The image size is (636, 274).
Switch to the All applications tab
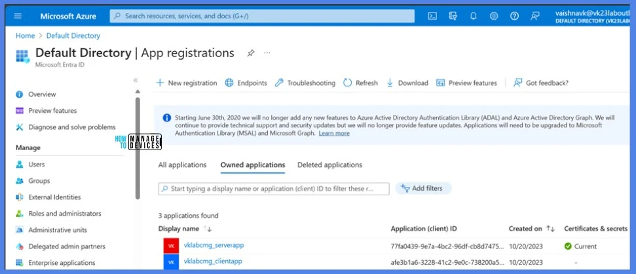(x=183, y=165)
